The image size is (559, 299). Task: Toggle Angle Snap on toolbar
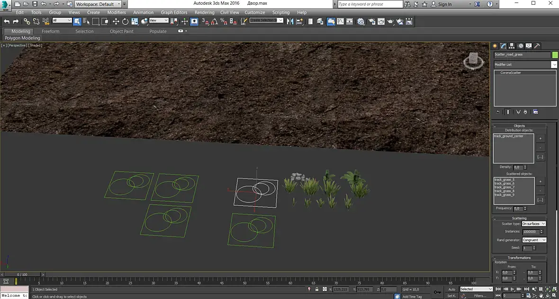pyautogui.click(x=214, y=21)
